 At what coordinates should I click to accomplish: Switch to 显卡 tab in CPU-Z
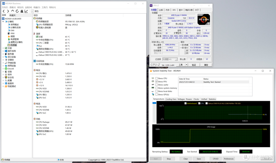[181, 10]
